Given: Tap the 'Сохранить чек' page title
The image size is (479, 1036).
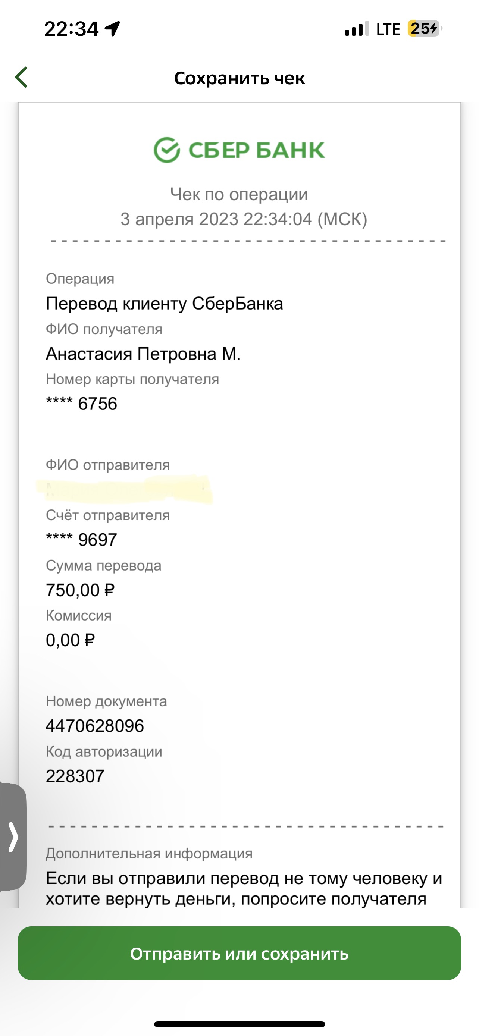Looking at the screenshot, I should click(240, 78).
